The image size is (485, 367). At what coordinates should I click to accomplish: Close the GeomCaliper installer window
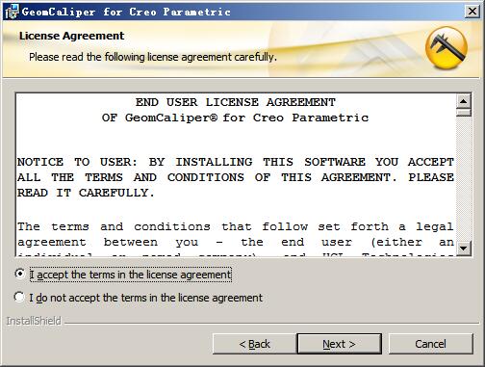472,12
